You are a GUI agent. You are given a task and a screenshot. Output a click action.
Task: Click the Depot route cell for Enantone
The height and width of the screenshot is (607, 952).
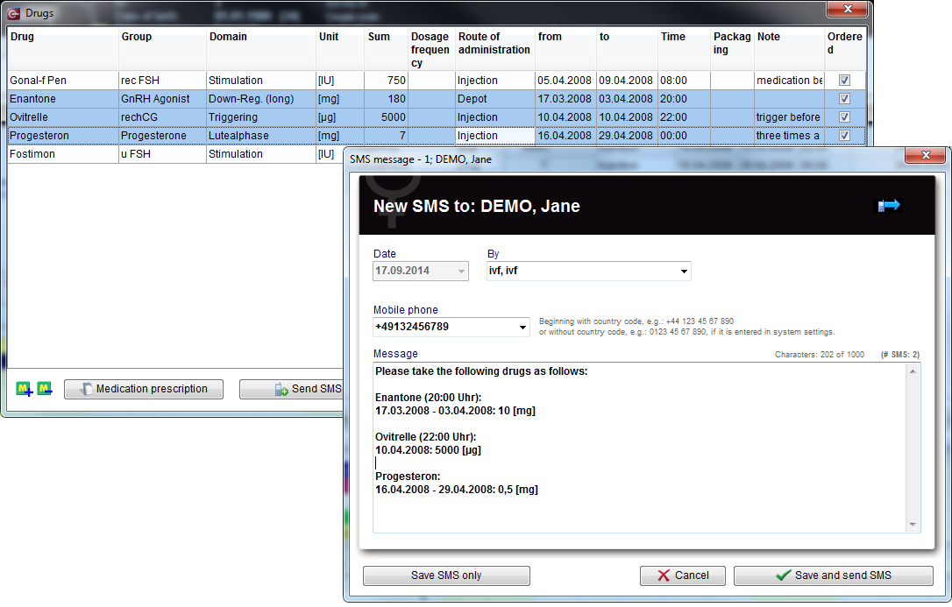pos(494,99)
